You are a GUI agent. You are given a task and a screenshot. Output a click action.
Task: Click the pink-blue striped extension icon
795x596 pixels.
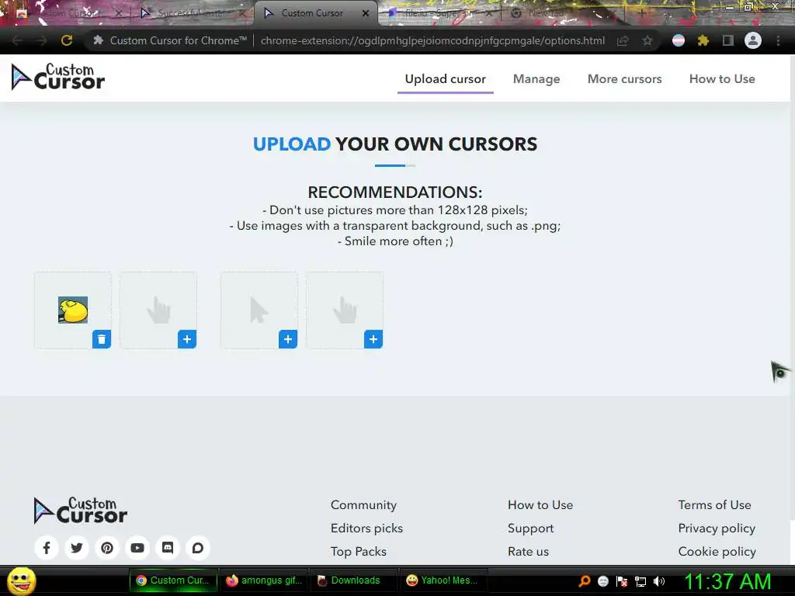(679, 40)
